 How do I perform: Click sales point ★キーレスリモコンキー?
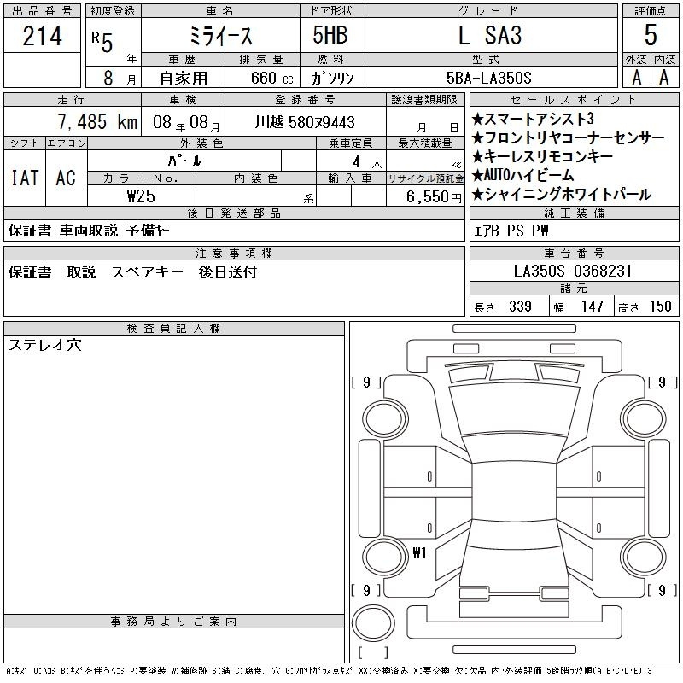click(542, 156)
